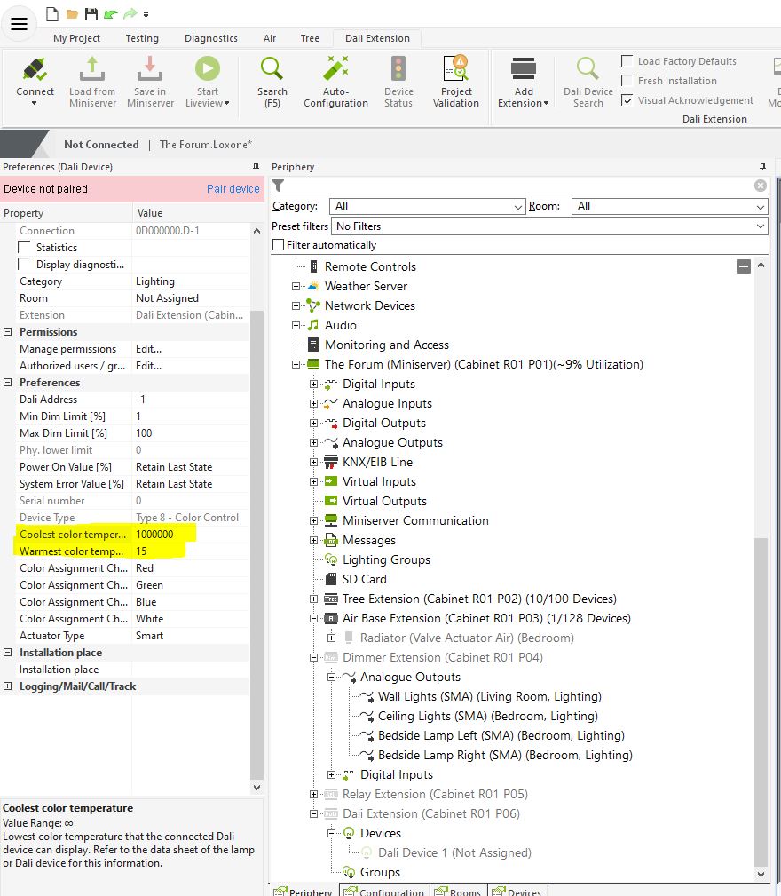
Task: Click the filter funnel icon in Periphery
Action: click(279, 186)
